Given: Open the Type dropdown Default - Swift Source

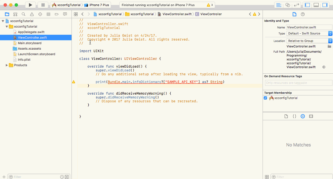Looking at the screenshot, I should (309, 33).
